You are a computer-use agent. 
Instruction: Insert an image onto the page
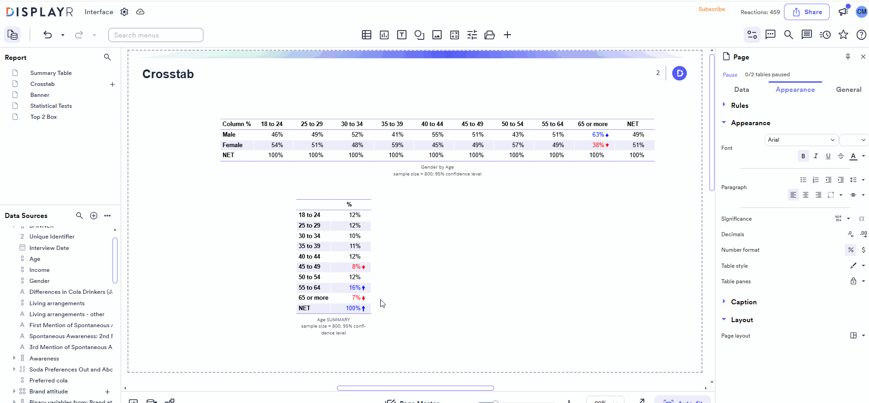[437, 35]
